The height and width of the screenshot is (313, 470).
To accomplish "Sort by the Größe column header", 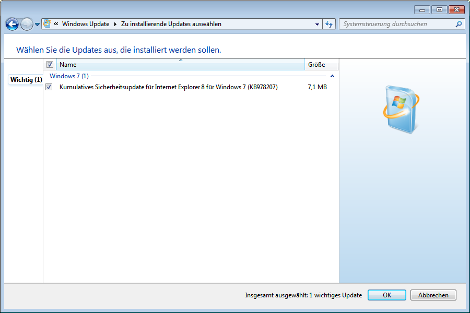I will coord(322,64).
